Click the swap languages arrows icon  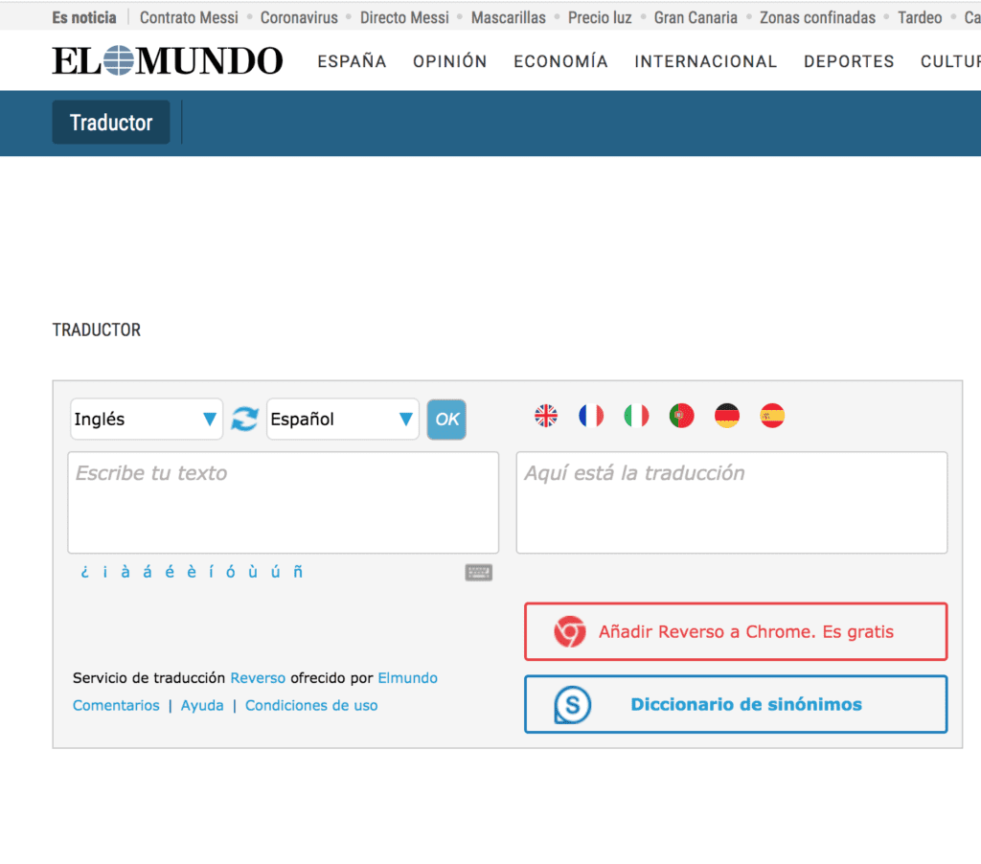tap(245, 419)
